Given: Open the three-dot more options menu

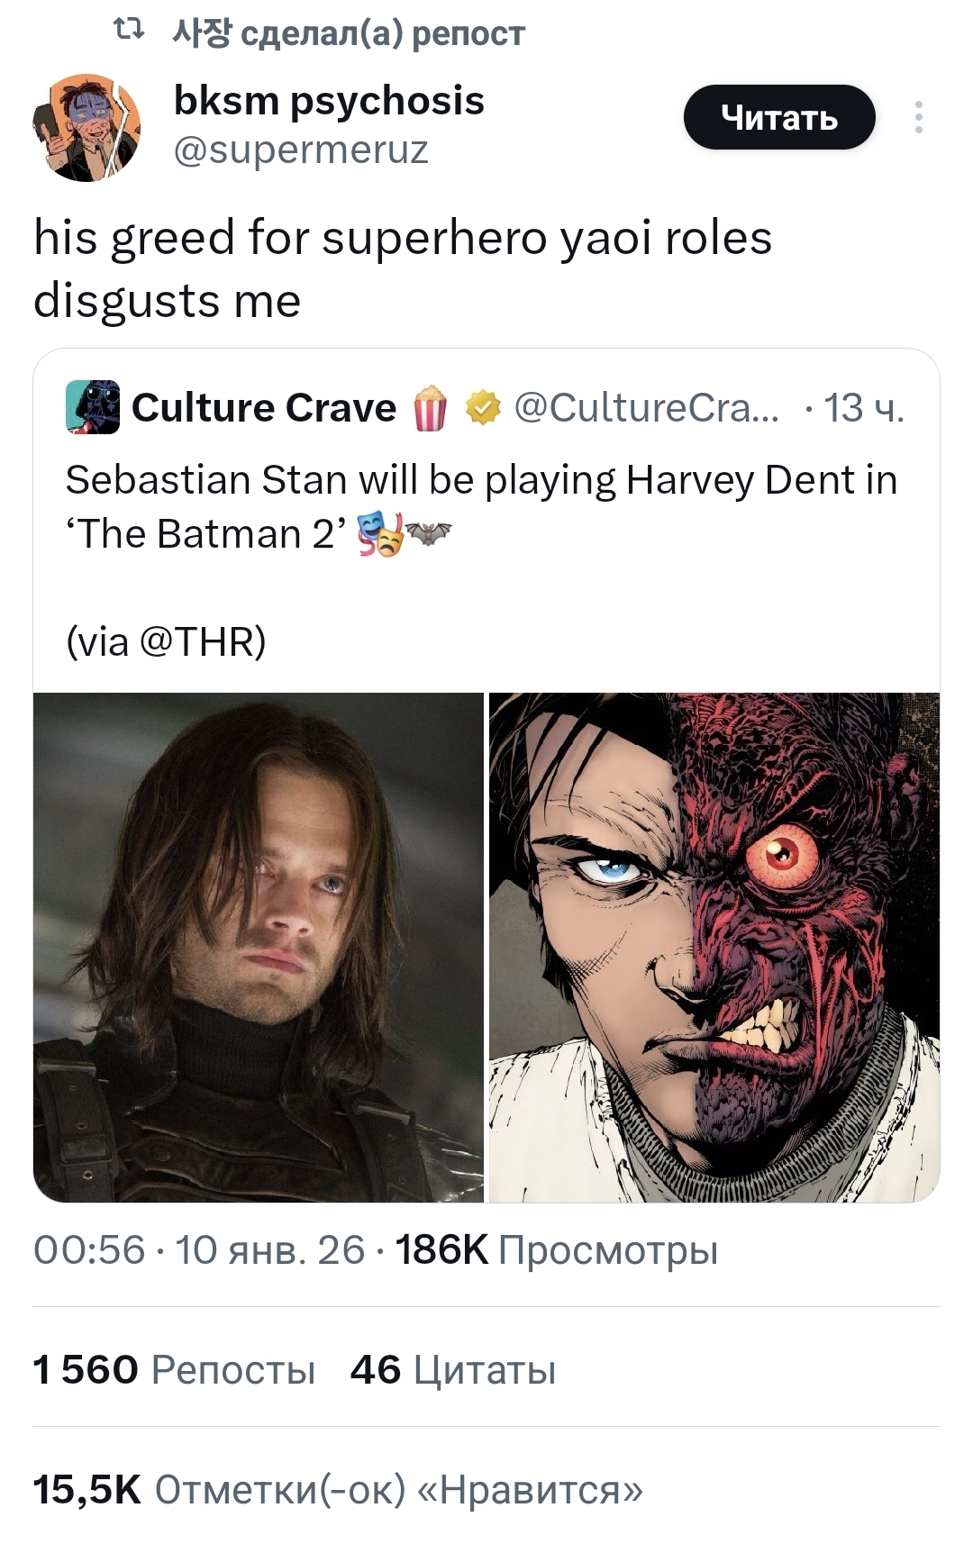Looking at the screenshot, I should click(x=918, y=118).
